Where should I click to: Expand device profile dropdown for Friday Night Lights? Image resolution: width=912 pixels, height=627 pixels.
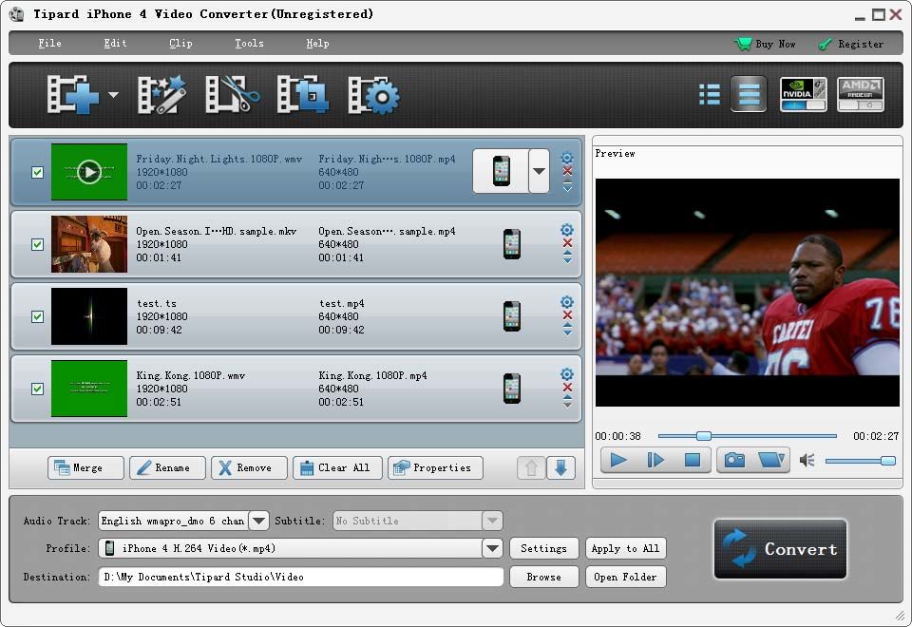(x=540, y=171)
